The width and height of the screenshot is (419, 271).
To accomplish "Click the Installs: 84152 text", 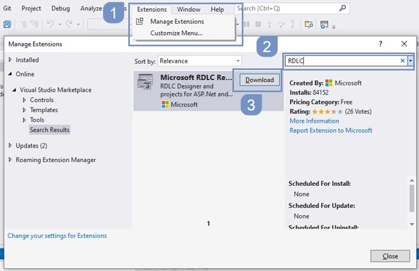I will (309, 93).
